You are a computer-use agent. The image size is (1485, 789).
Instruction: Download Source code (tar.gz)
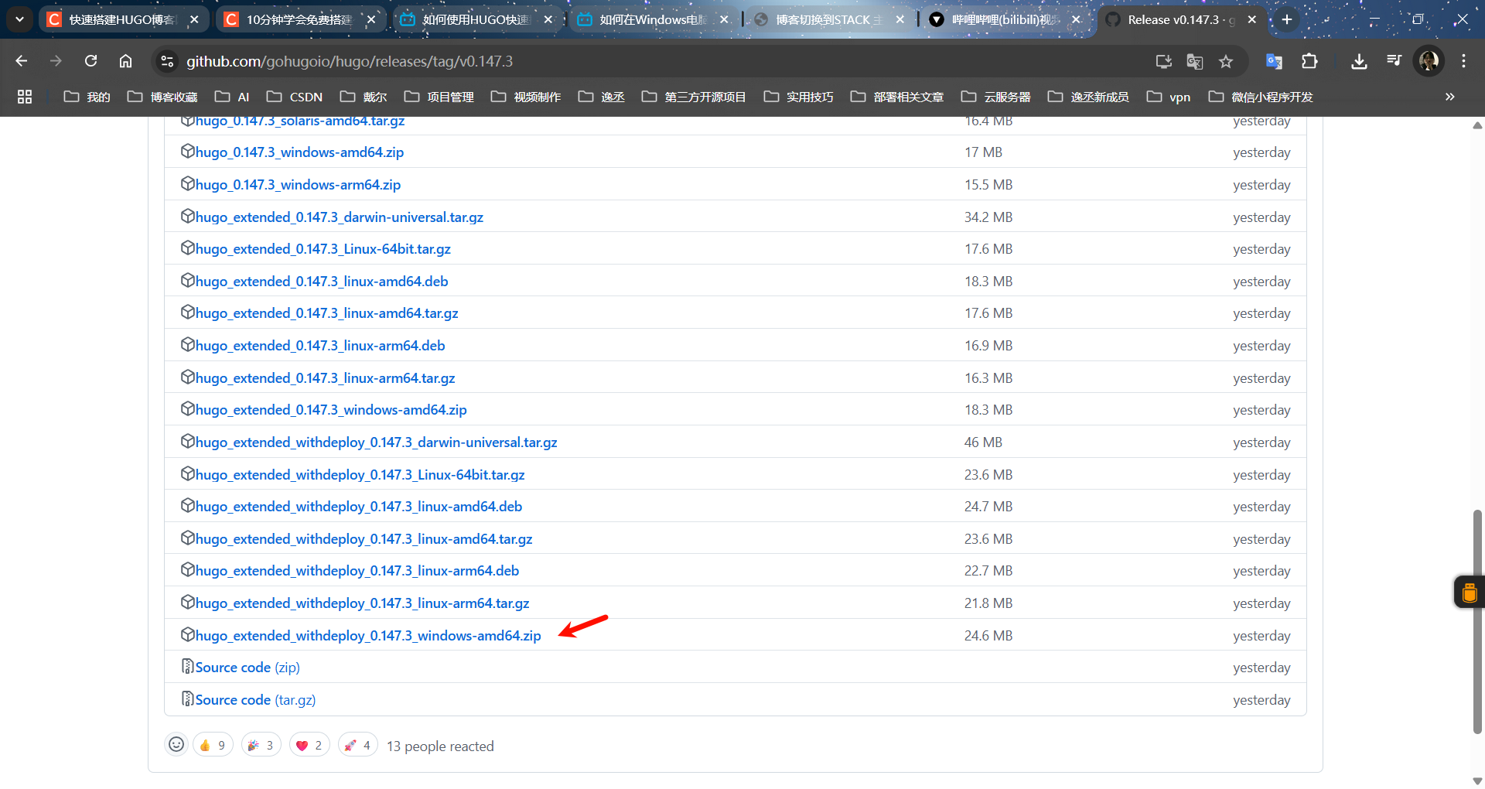(255, 699)
